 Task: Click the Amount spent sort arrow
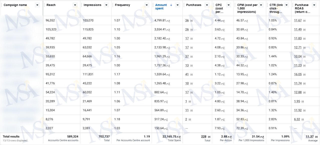coord(171,5)
